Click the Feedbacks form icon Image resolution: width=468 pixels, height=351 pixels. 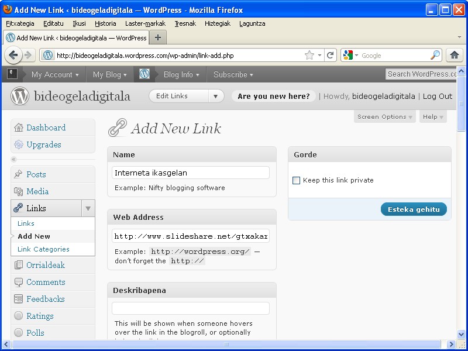point(19,299)
